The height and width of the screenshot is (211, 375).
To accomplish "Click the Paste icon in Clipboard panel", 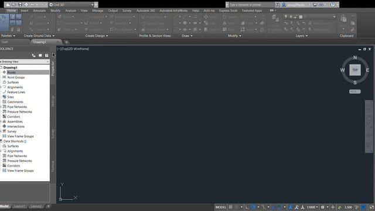I will point(344,19).
